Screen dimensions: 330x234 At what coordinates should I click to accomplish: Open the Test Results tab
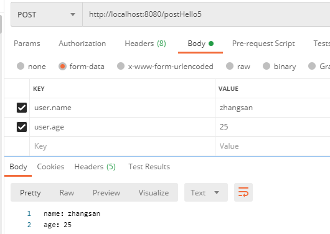coord(149,167)
